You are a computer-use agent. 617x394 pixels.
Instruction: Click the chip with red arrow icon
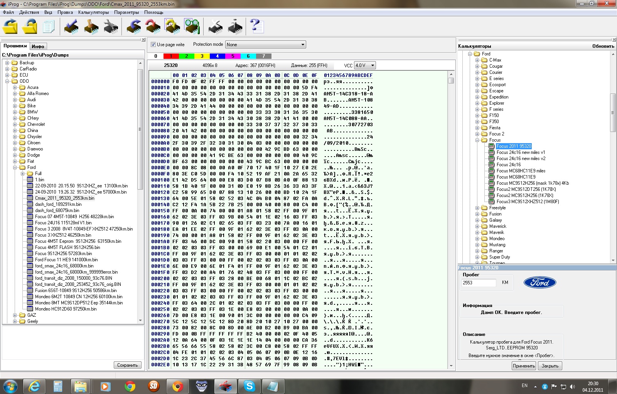point(153,27)
